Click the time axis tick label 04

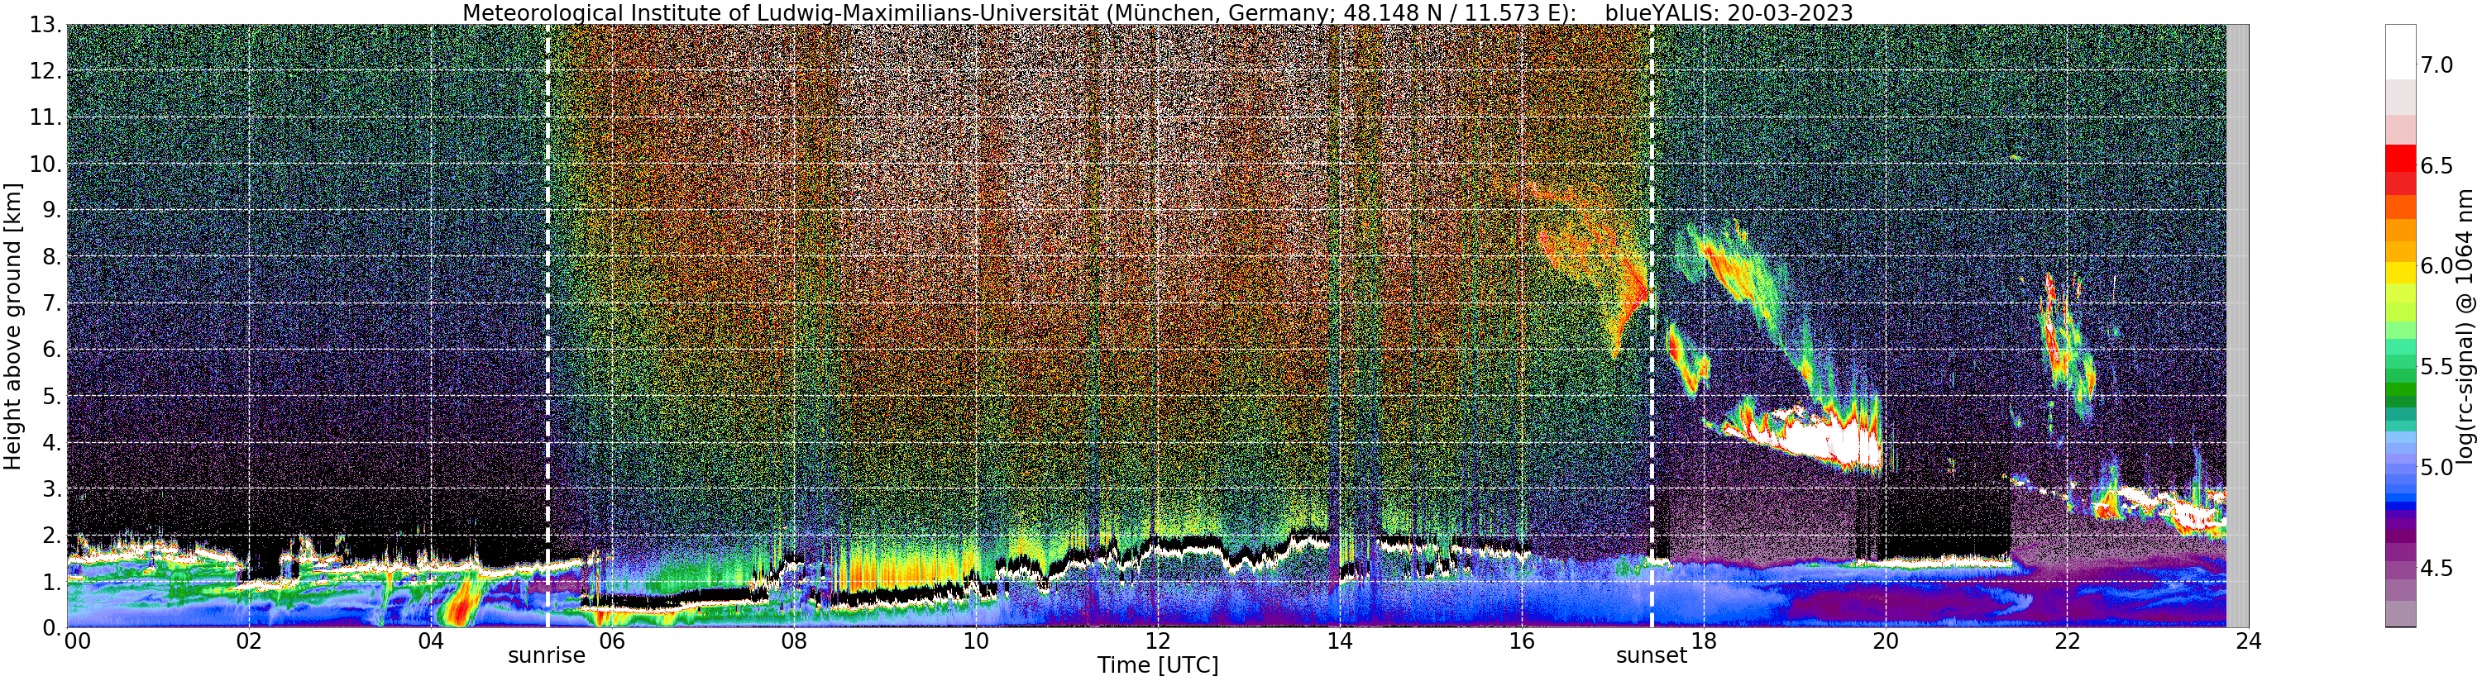click(431, 641)
